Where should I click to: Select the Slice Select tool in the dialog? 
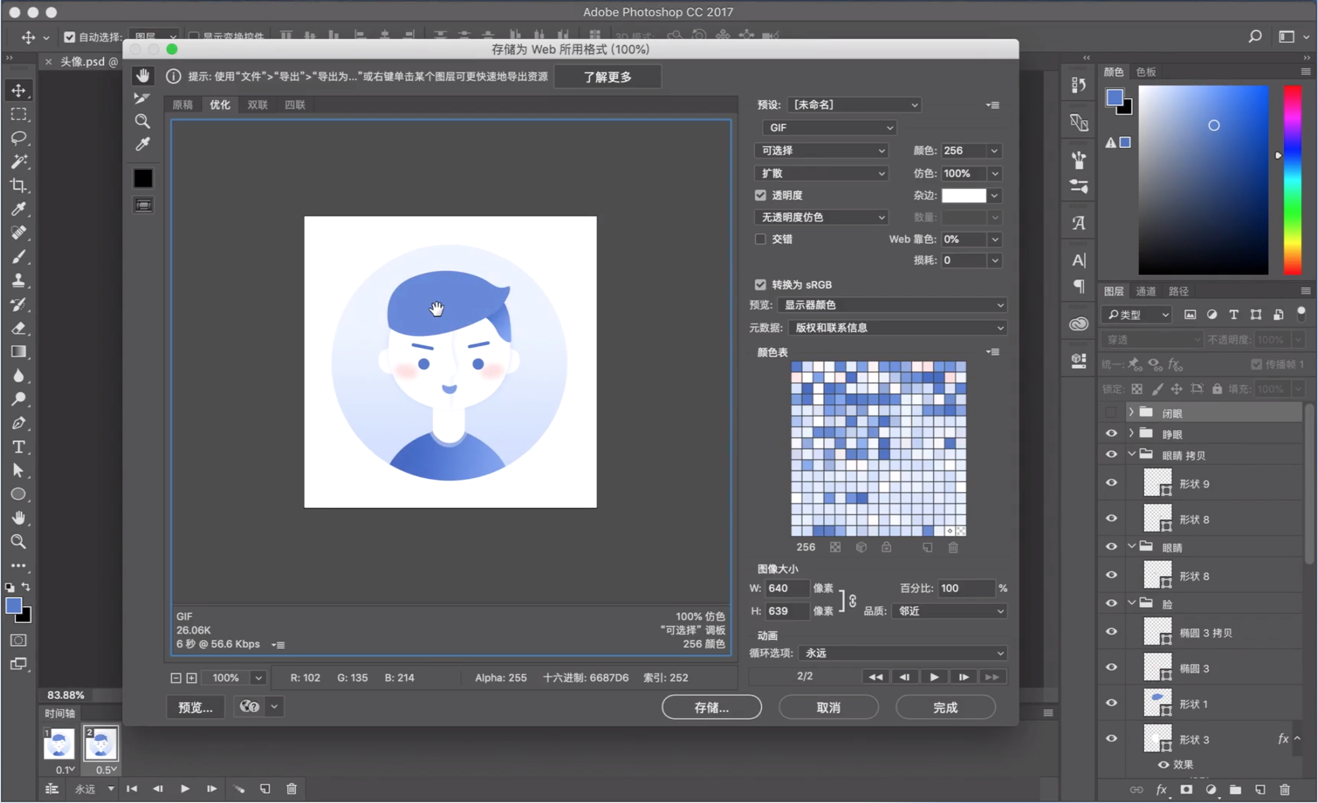[x=142, y=98]
